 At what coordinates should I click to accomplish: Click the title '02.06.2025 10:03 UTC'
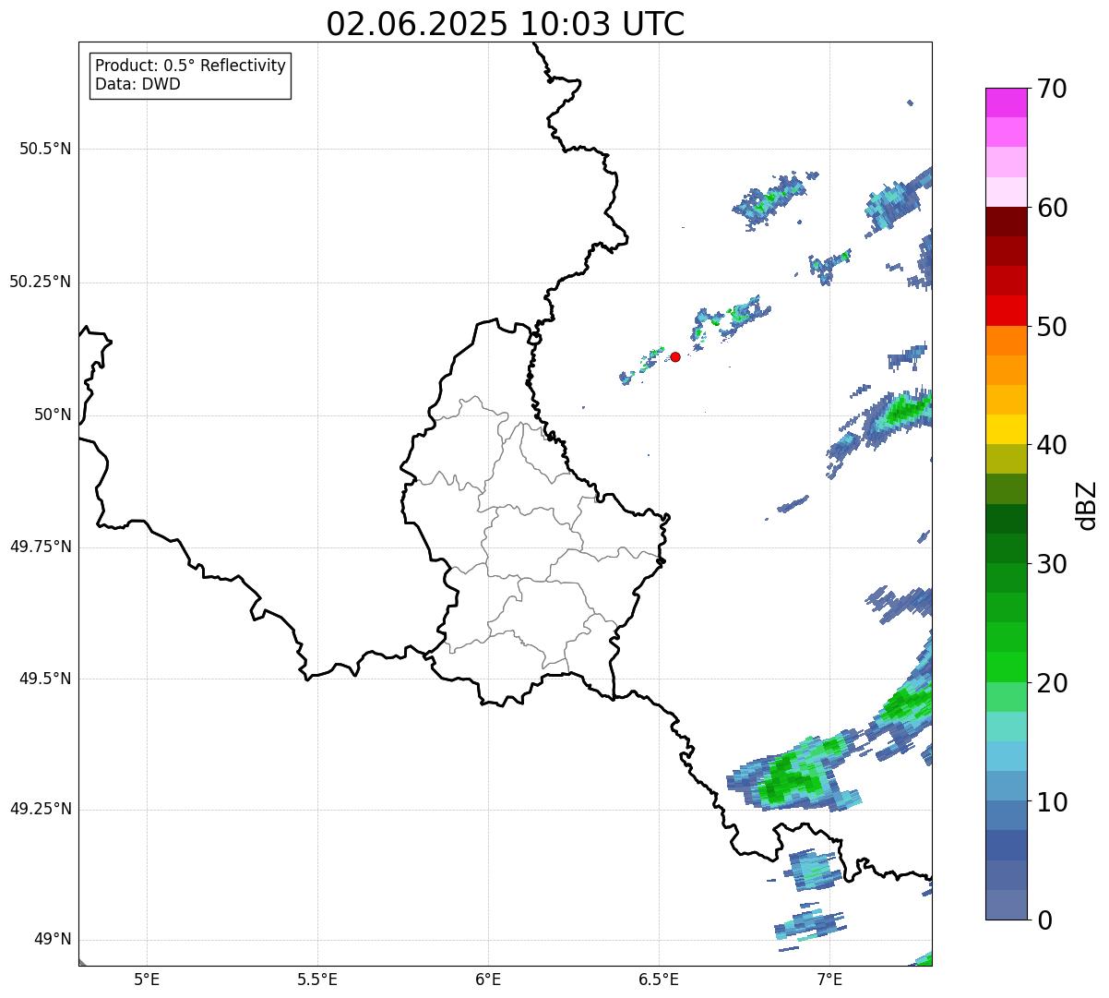point(506,24)
